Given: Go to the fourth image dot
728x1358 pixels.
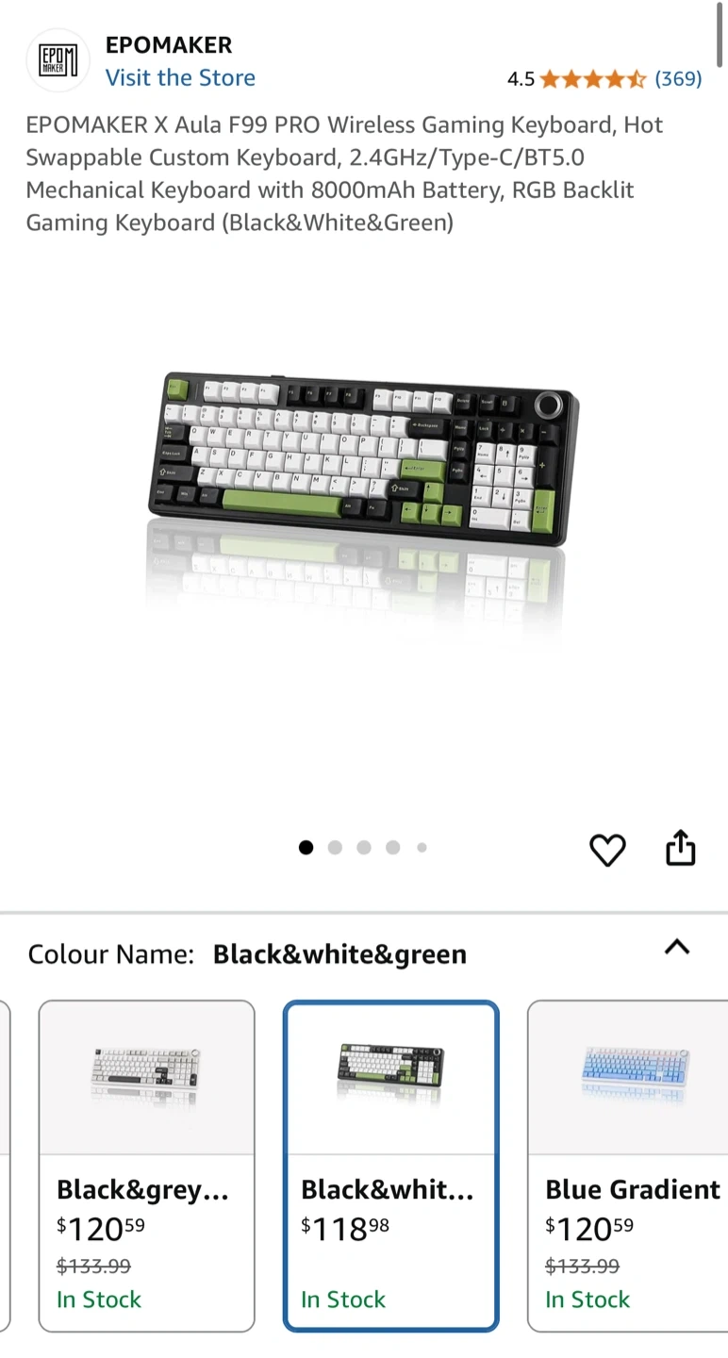Looking at the screenshot, I should coord(393,848).
